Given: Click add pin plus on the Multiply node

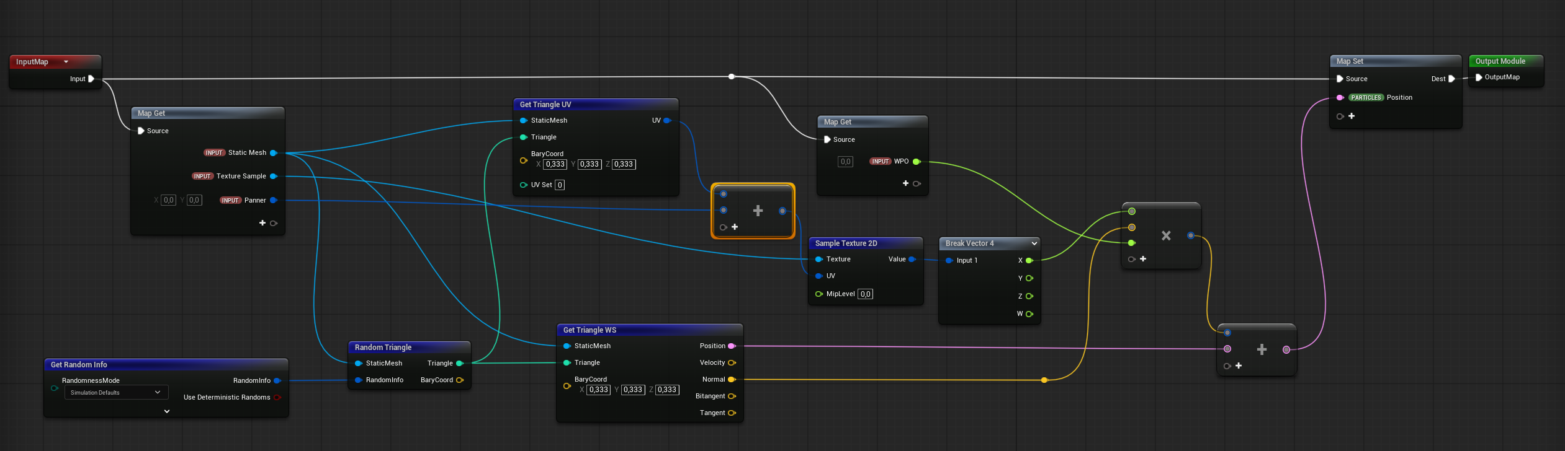Looking at the screenshot, I should (x=1143, y=259).
